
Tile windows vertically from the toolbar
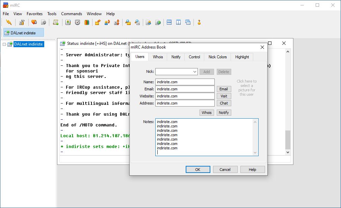178,22
